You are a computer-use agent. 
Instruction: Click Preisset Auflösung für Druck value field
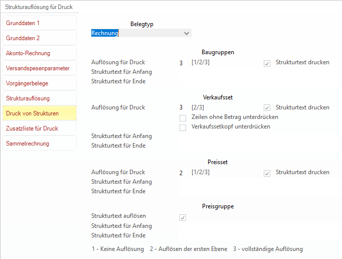pyautogui.click(x=184, y=173)
